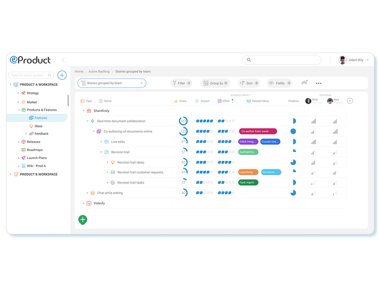Open the three-dot more options menu
This screenshot has height=284, width=379.
click(x=319, y=83)
